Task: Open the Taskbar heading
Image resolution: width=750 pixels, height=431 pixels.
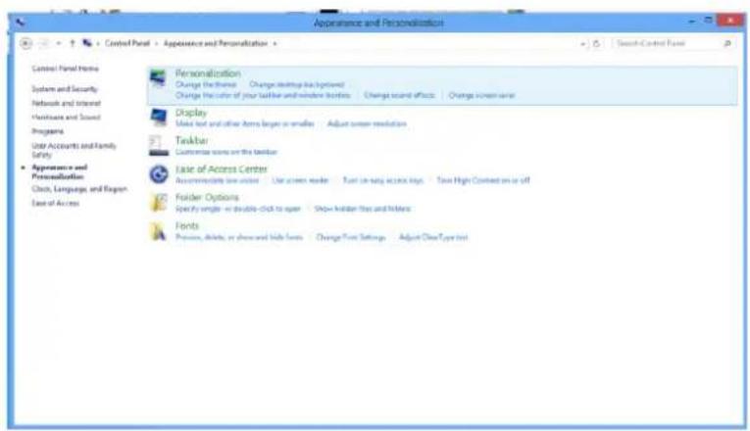Action: pyautogui.click(x=192, y=140)
